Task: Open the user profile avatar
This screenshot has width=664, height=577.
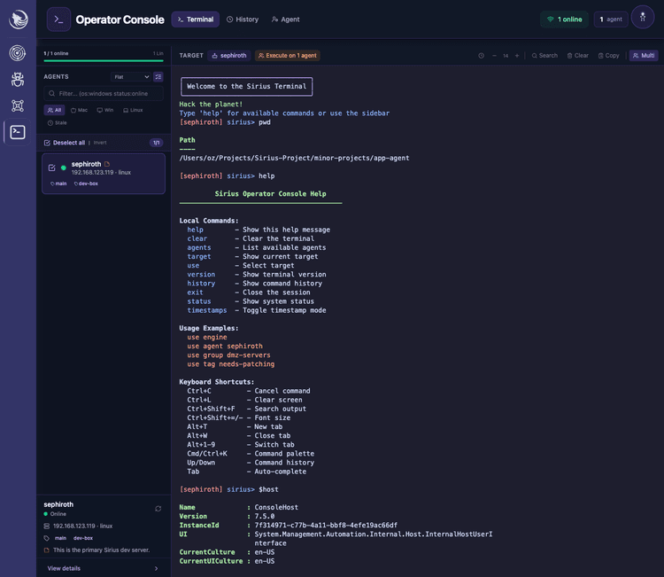Action: pyautogui.click(x=643, y=18)
